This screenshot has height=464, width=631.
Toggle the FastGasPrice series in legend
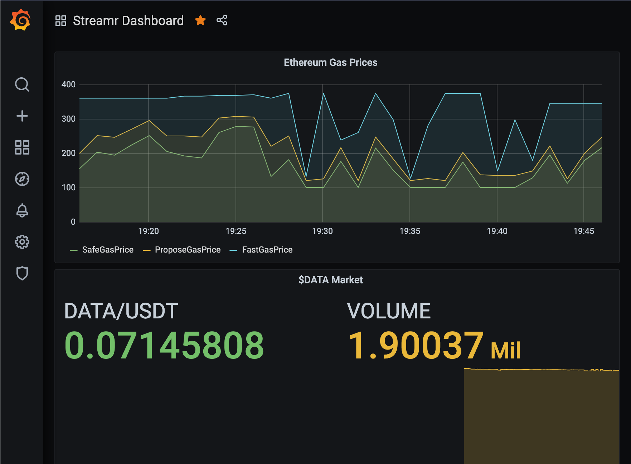pos(267,250)
